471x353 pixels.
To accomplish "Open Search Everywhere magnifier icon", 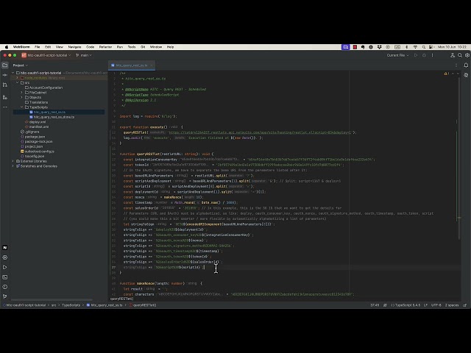I will coord(460,55).
